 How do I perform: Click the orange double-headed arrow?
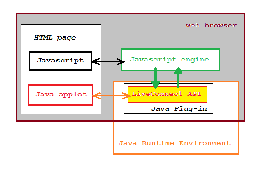point(112,96)
